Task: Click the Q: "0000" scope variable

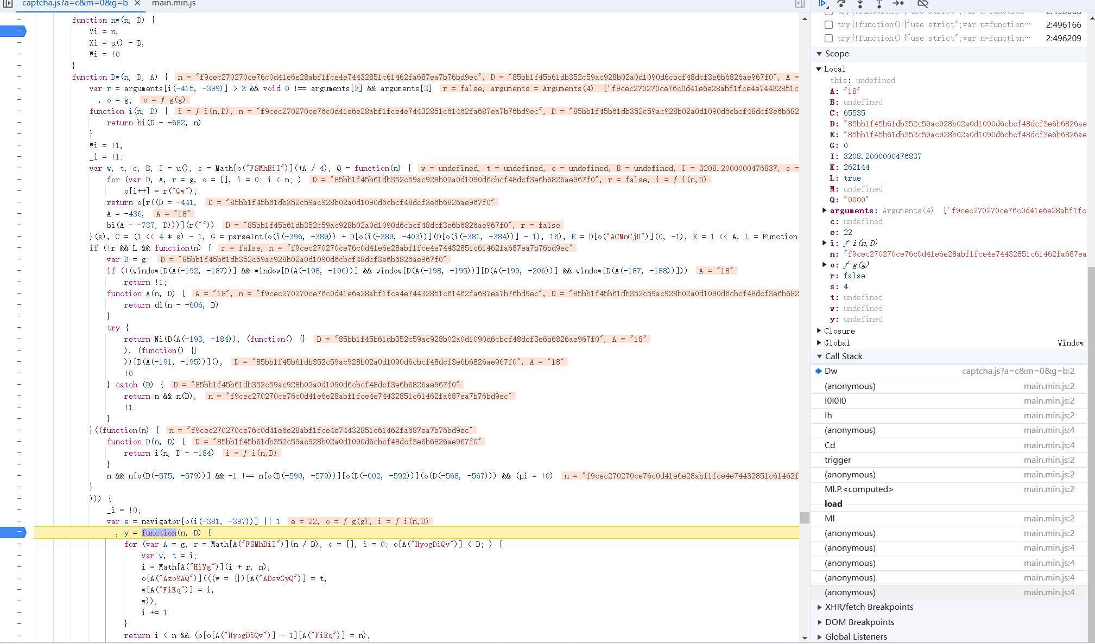Action: pyautogui.click(x=850, y=200)
